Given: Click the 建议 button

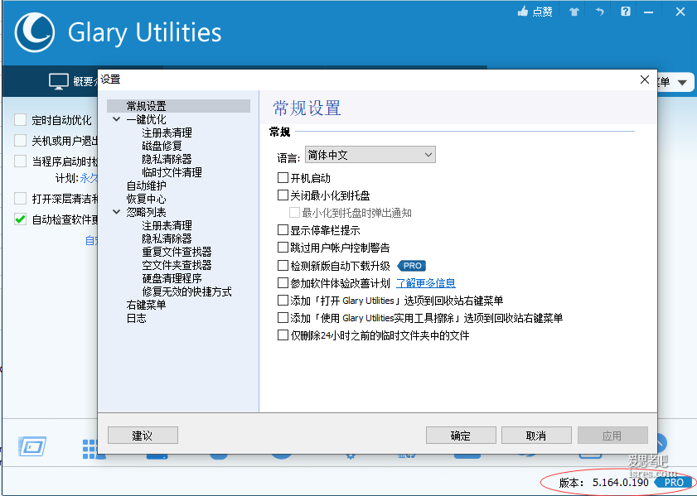Looking at the screenshot, I should (x=143, y=436).
